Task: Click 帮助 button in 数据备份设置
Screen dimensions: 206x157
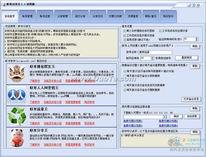Action: (x=195, y=66)
